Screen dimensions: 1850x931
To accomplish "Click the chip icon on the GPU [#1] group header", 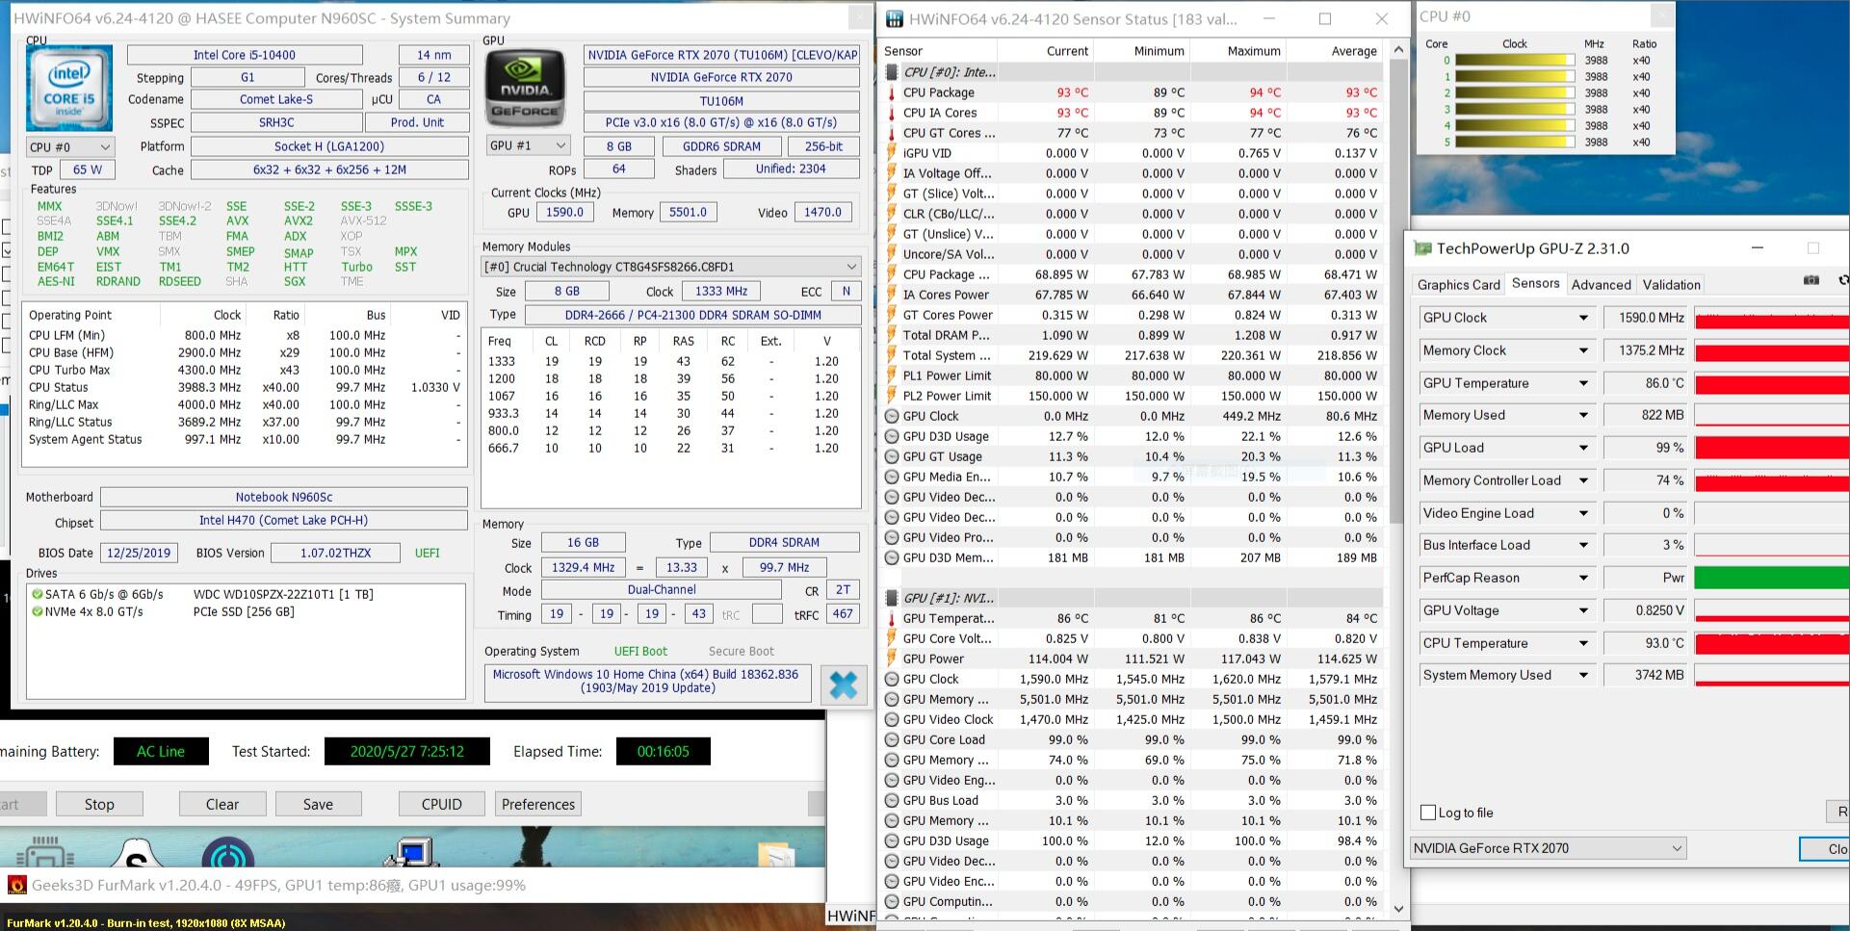I will click(x=892, y=598).
